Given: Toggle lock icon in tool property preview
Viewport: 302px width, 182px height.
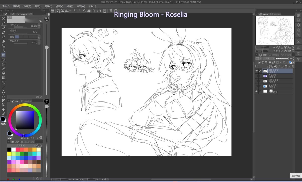Looking at the screenshot, I should pyautogui.click(x=40, y=21).
